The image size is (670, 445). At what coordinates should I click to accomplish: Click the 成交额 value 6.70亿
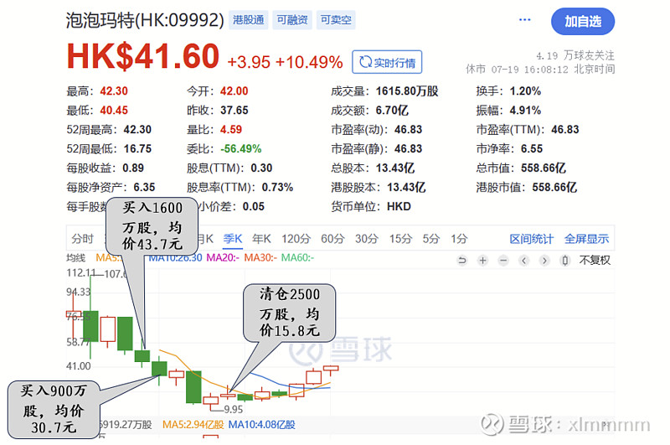(x=392, y=111)
